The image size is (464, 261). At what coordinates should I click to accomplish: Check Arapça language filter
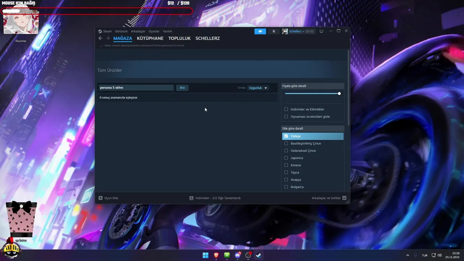(286, 179)
